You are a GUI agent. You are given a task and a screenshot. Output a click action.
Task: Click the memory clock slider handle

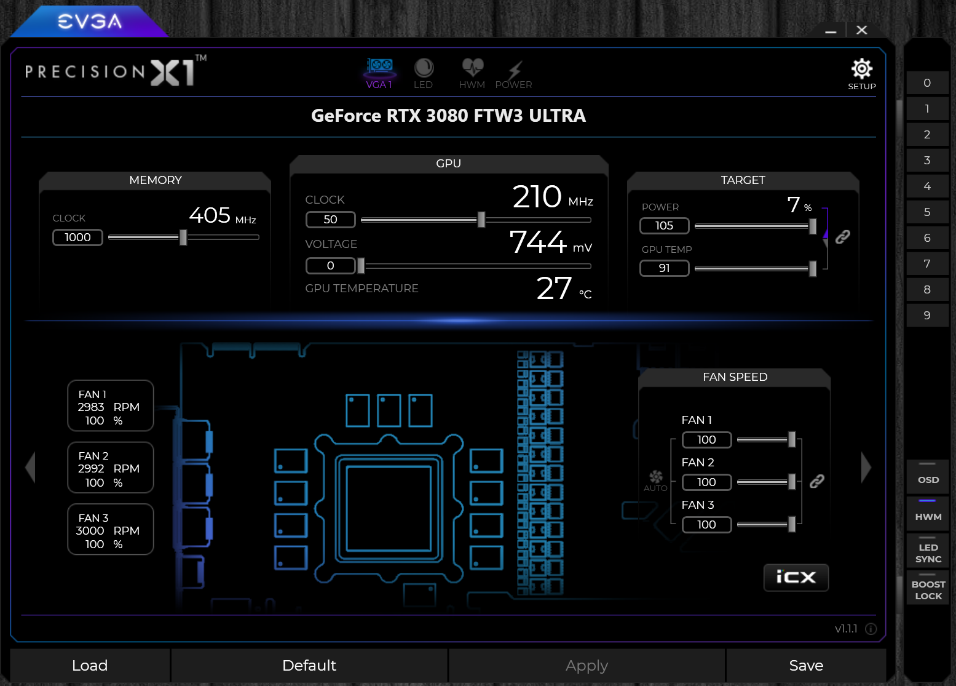click(x=183, y=237)
